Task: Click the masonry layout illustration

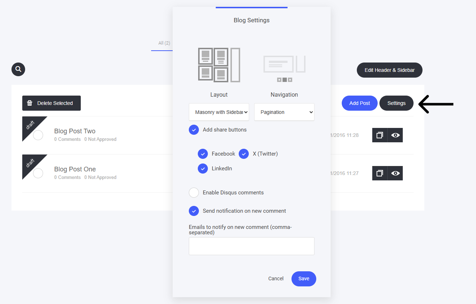Action: (219, 65)
